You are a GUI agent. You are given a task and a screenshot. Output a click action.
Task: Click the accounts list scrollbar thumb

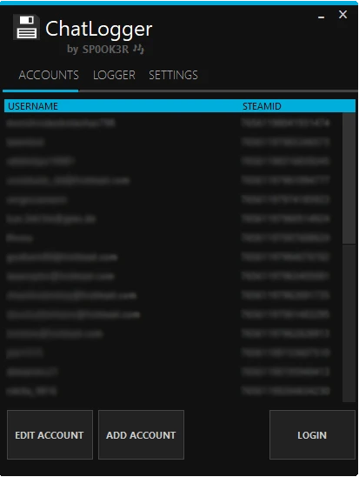point(349,178)
